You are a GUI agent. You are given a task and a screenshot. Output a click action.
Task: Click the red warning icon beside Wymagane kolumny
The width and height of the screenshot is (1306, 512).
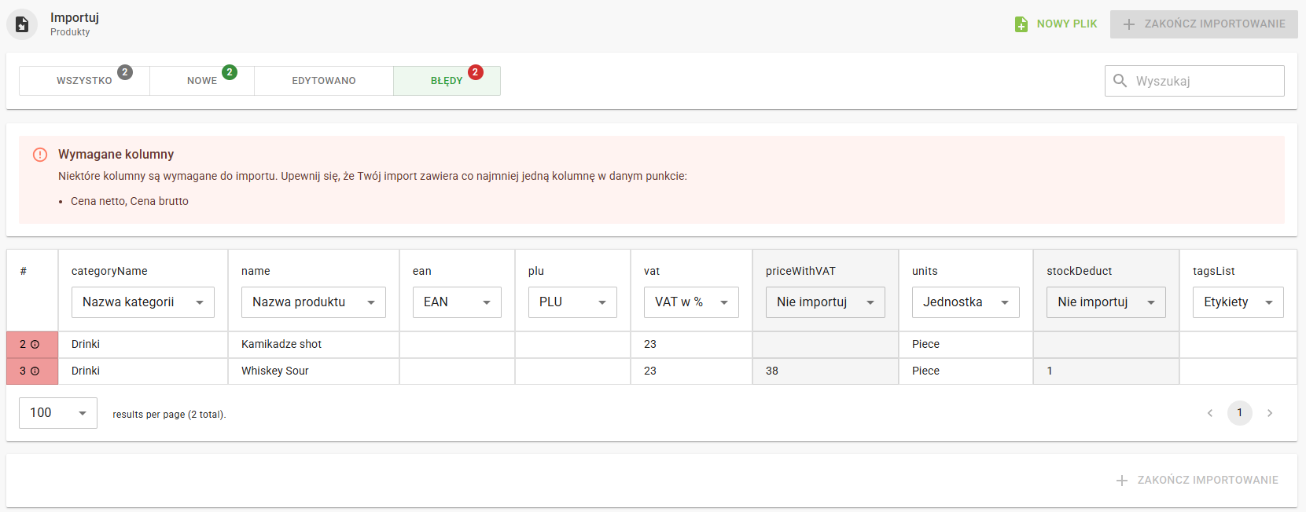pyautogui.click(x=40, y=155)
